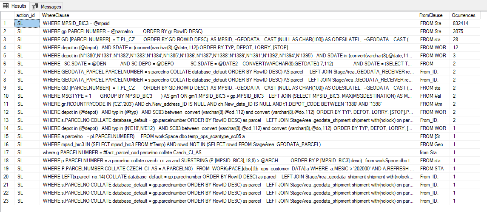Image resolution: width=487 pixels, height=212 pixels.
Task: Click WhereClause 'WHERE LEFT(s.parcel_no,14) COLLATE'
Action: 228,177
